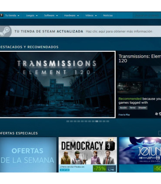Click the 'Transmissions: Elem... 120' title text
This screenshot has width=161, height=184.
140,58
